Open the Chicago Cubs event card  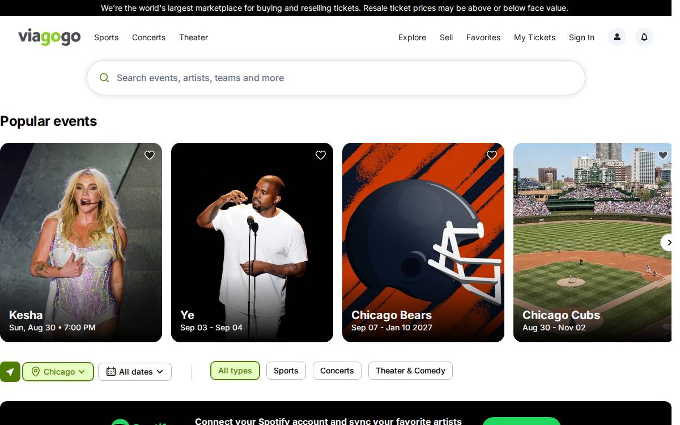[x=593, y=243]
